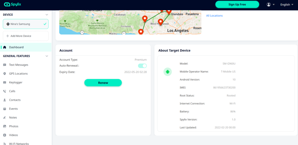Click Add More Device button
The width and height of the screenshot is (298, 145).
point(26,36)
